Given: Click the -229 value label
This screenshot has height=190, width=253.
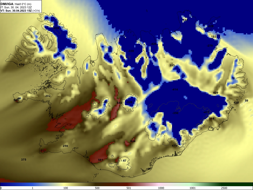Looking at the screenshot, I should click(210, 26).
